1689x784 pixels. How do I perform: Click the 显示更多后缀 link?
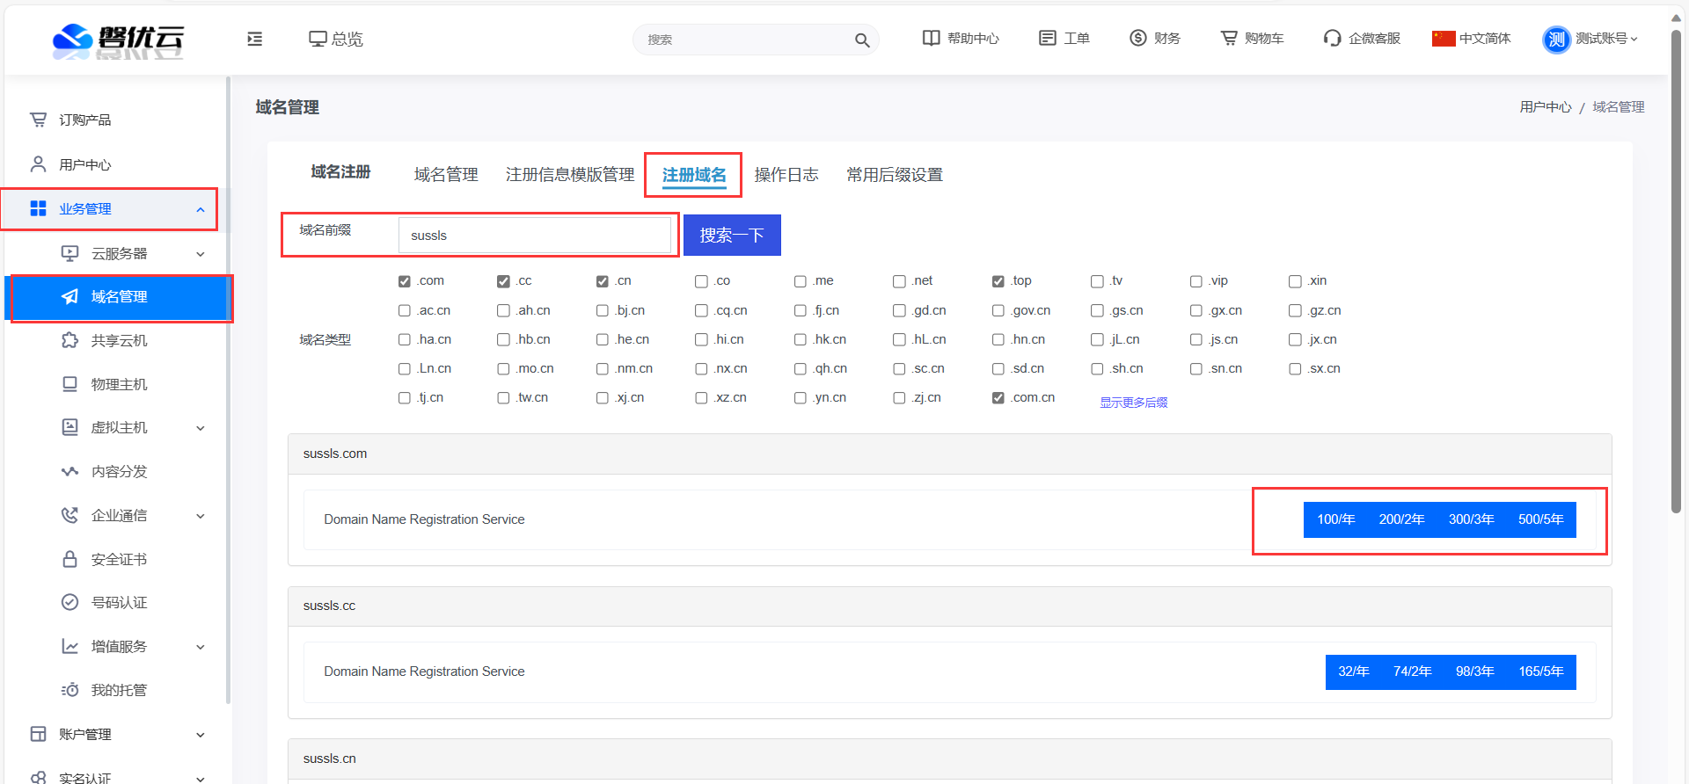click(1133, 403)
